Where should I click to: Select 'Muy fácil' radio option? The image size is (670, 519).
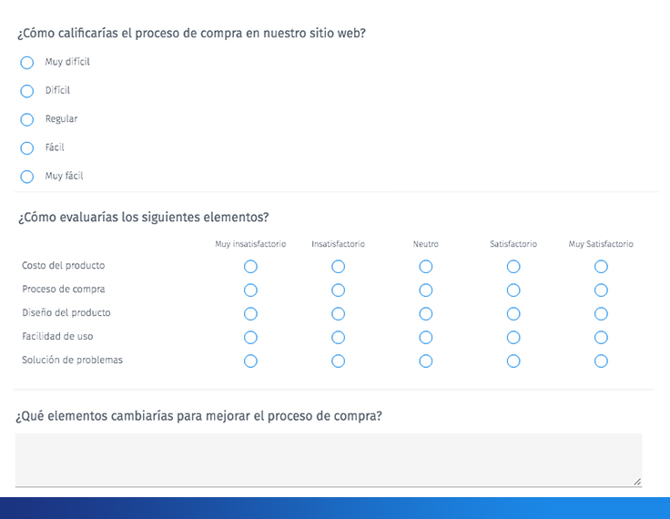click(x=27, y=177)
